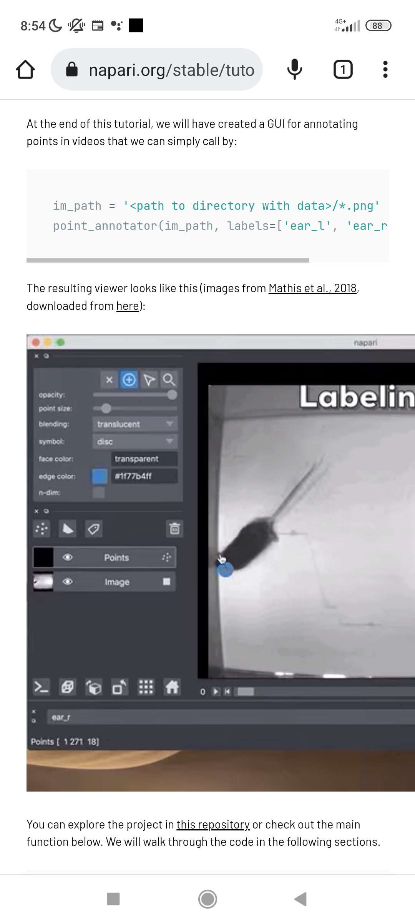Image resolution: width=415 pixels, height=924 pixels.
Task: Adjust the opacity slider
Action: (135, 395)
